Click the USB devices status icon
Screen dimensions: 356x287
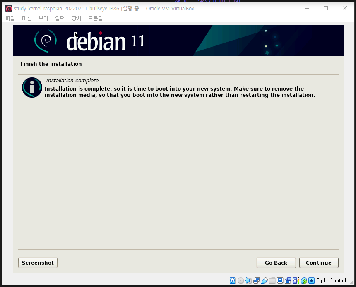tap(264, 280)
